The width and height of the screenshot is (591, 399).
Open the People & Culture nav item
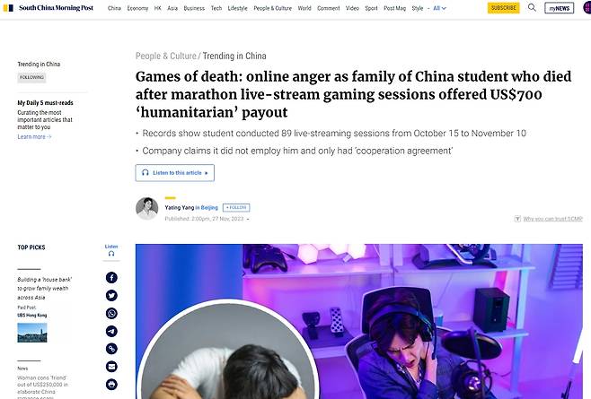pyautogui.click(x=272, y=8)
